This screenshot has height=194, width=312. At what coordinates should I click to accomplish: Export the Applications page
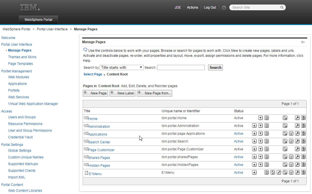click(x=285, y=133)
